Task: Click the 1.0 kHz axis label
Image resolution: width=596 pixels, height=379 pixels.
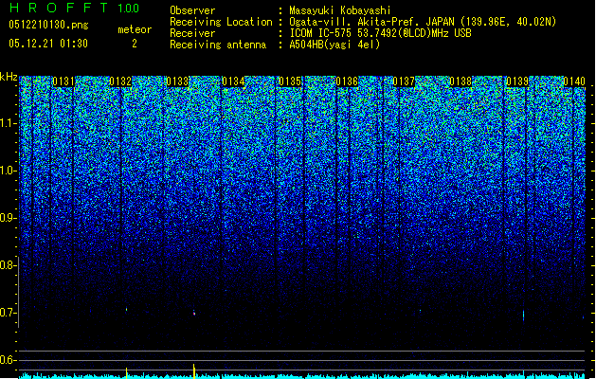Action: pyautogui.click(x=9, y=171)
